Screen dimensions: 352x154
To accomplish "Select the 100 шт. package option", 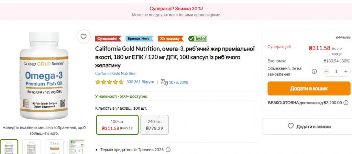I will [x=118, y=125].
